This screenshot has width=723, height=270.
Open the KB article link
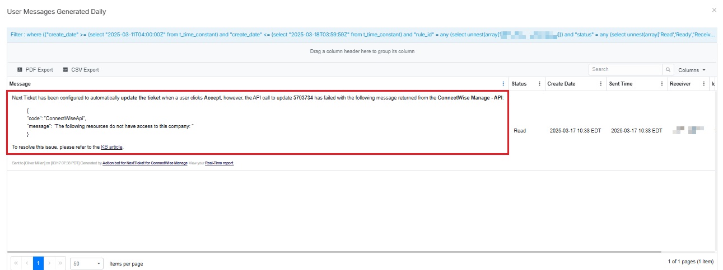pos(111,147)
